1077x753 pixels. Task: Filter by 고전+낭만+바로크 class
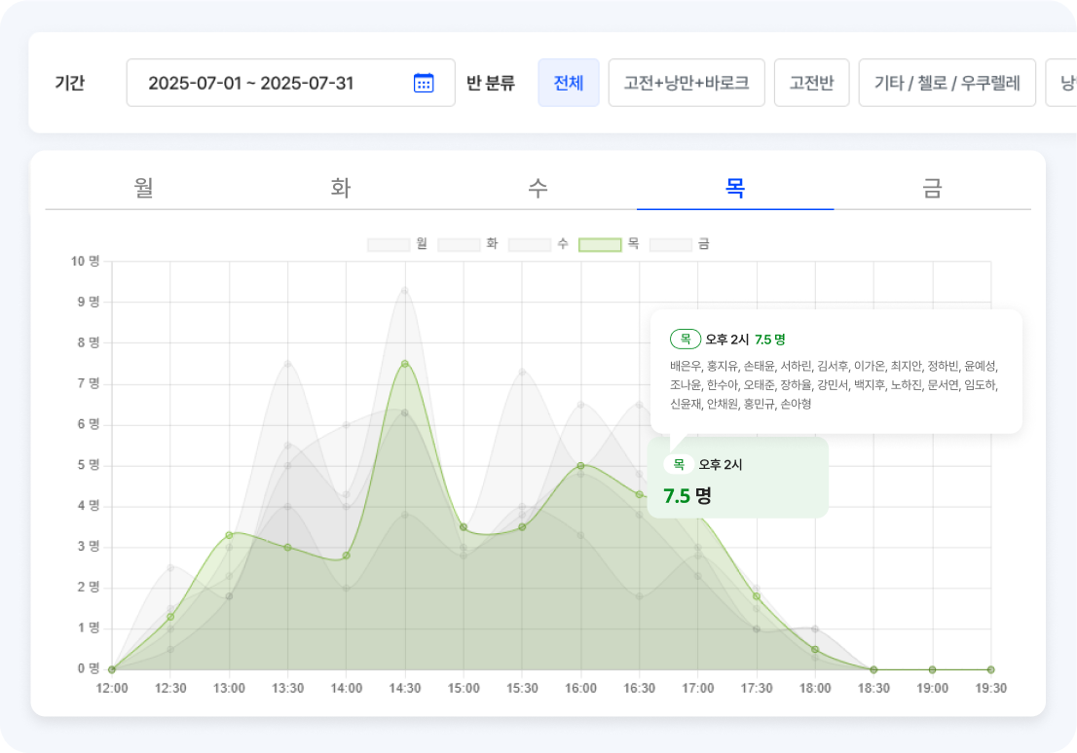click(x=686, y=83)
